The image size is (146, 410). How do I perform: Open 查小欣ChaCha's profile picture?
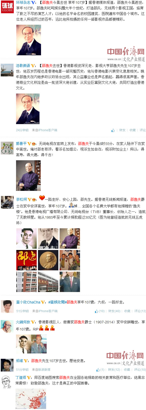tap(7, 306)
